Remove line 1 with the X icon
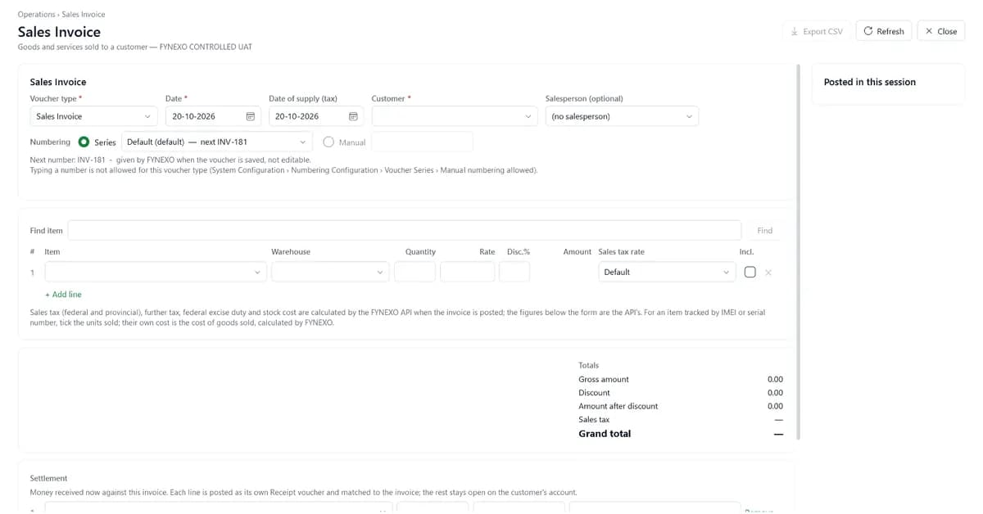This screenshot has height=514, width=983. 768,273
